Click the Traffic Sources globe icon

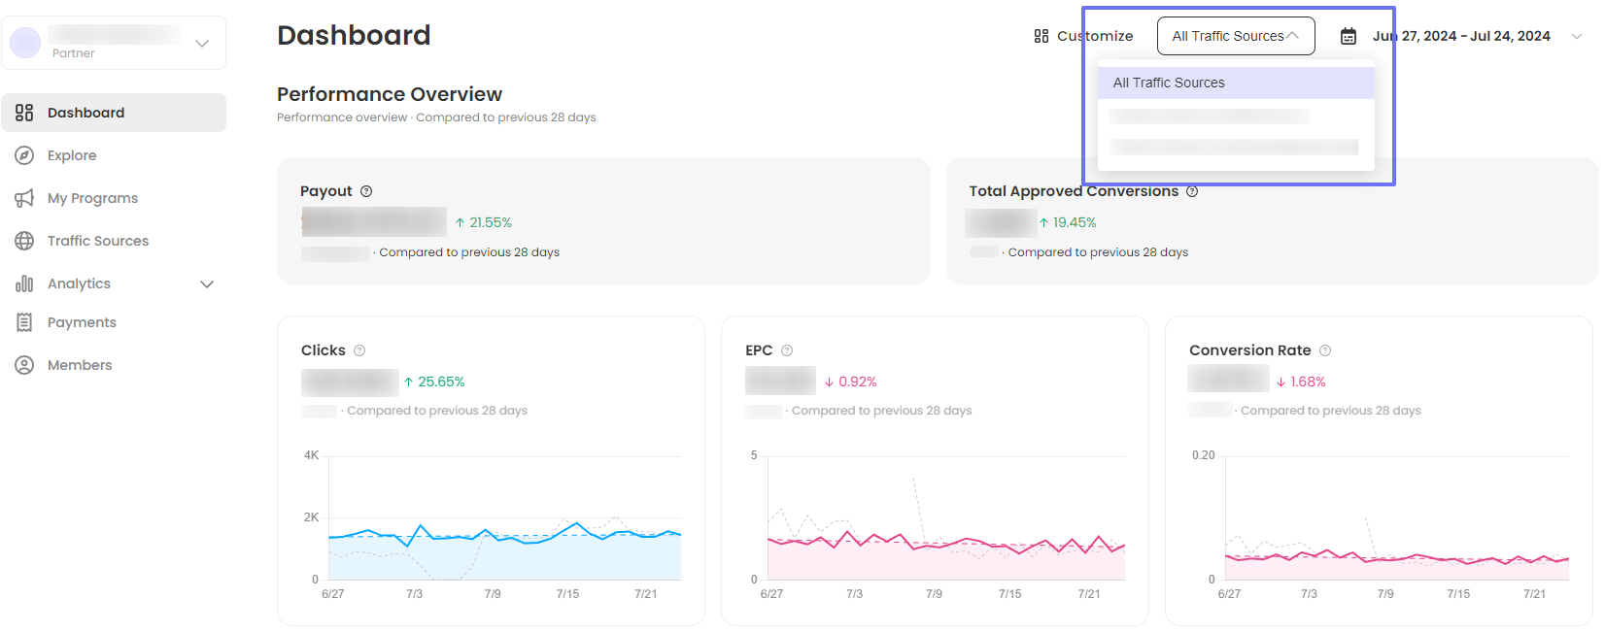[24, 241]
